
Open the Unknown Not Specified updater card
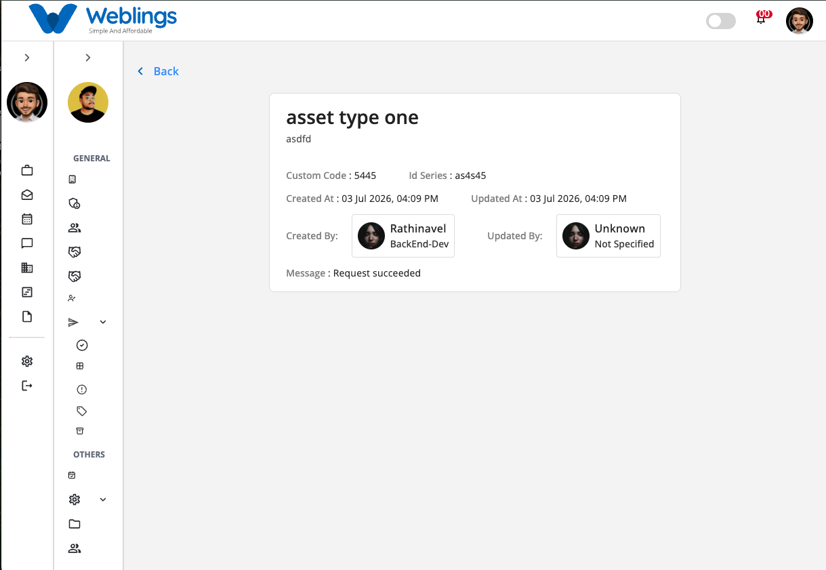[608, 236]
